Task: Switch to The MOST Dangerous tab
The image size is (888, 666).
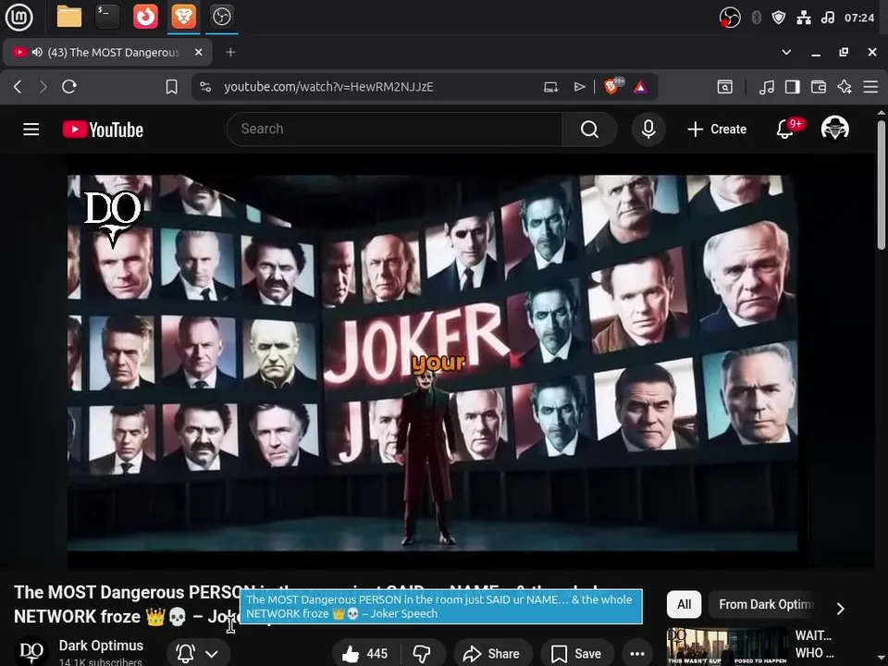Action: tap(107, 52)
